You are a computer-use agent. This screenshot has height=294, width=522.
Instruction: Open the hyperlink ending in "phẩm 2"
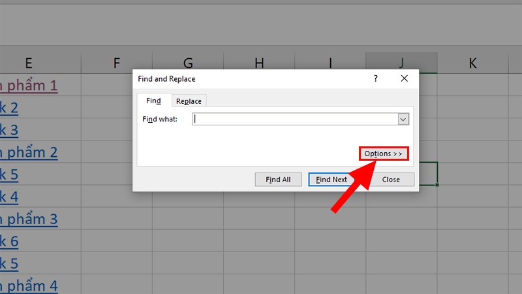[29, 152]
